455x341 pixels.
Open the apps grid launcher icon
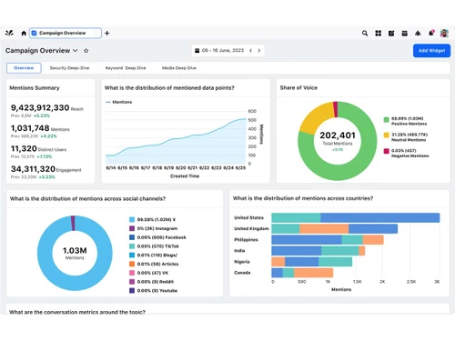[x=379, y=33]
